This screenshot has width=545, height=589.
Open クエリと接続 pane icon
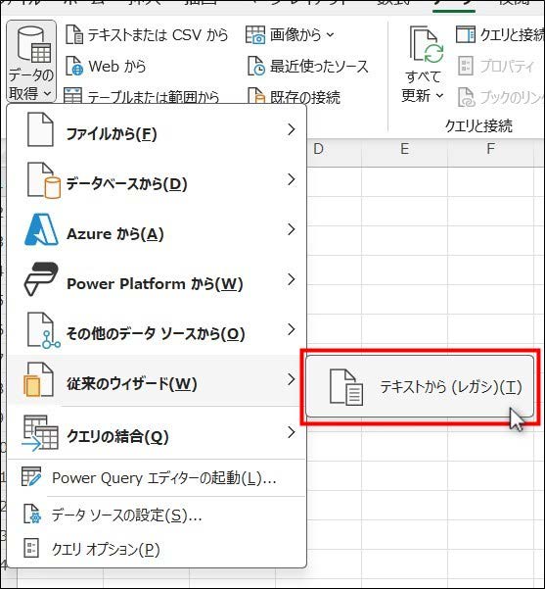[466, 34]
